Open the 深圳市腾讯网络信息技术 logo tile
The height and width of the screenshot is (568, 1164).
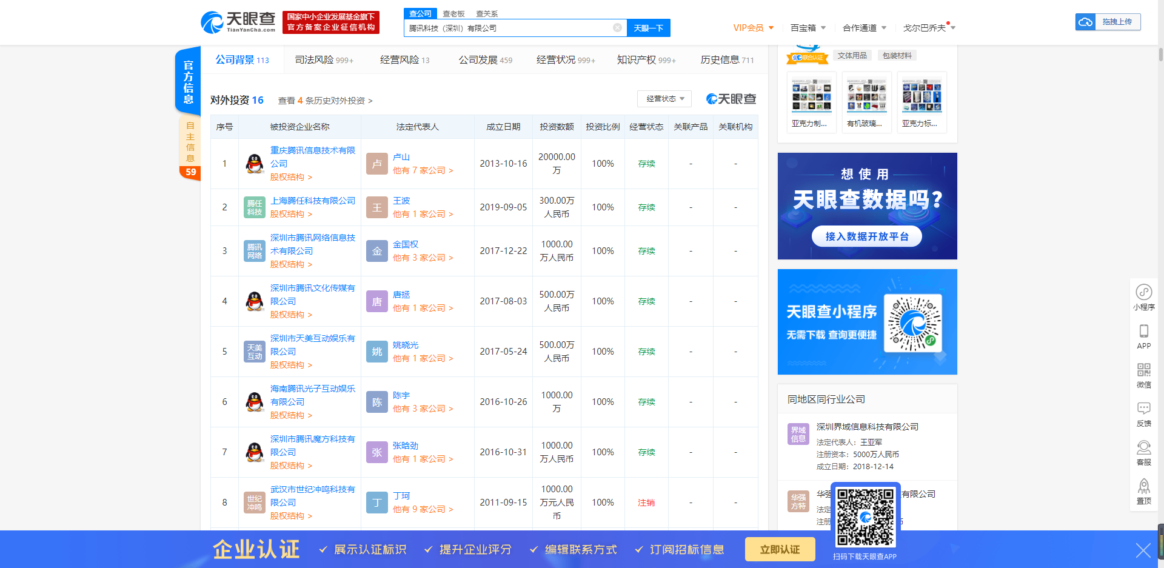[x=255, y=251]
